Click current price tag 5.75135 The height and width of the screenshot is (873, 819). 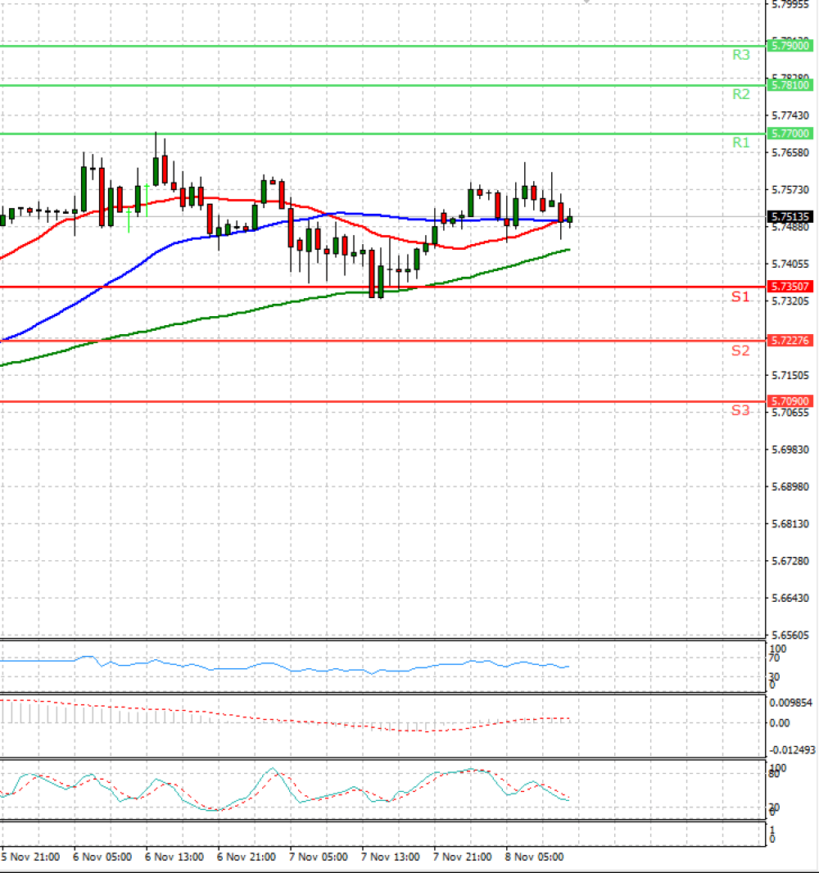pyautogui.click(x=790, y=216)
